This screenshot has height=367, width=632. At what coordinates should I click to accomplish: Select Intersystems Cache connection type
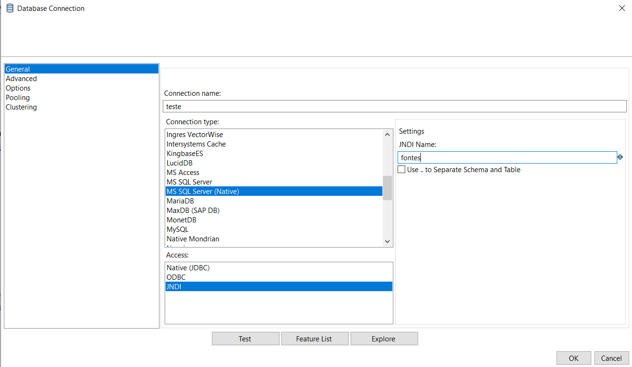tap(274, 144)
